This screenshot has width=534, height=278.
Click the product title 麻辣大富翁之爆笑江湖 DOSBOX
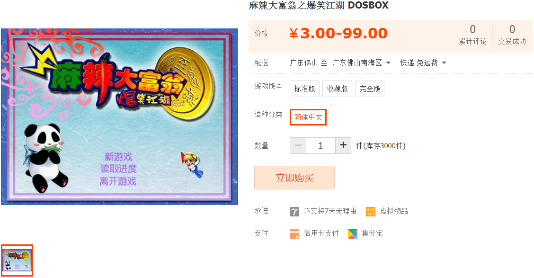319,6
